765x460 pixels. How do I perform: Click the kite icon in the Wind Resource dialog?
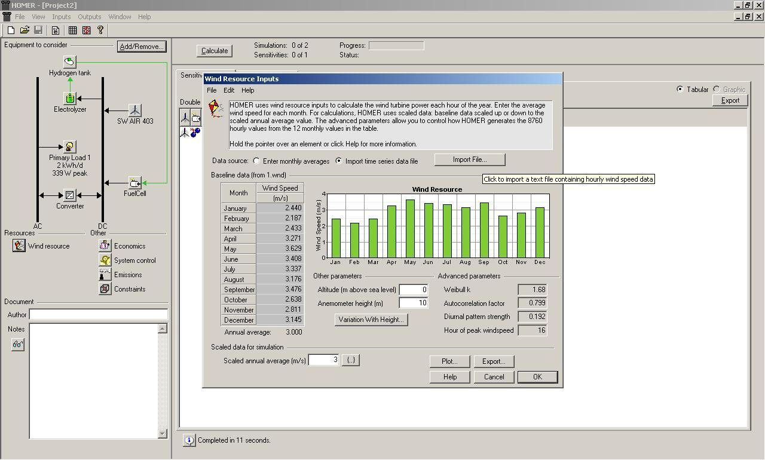[x=216, y=109]
